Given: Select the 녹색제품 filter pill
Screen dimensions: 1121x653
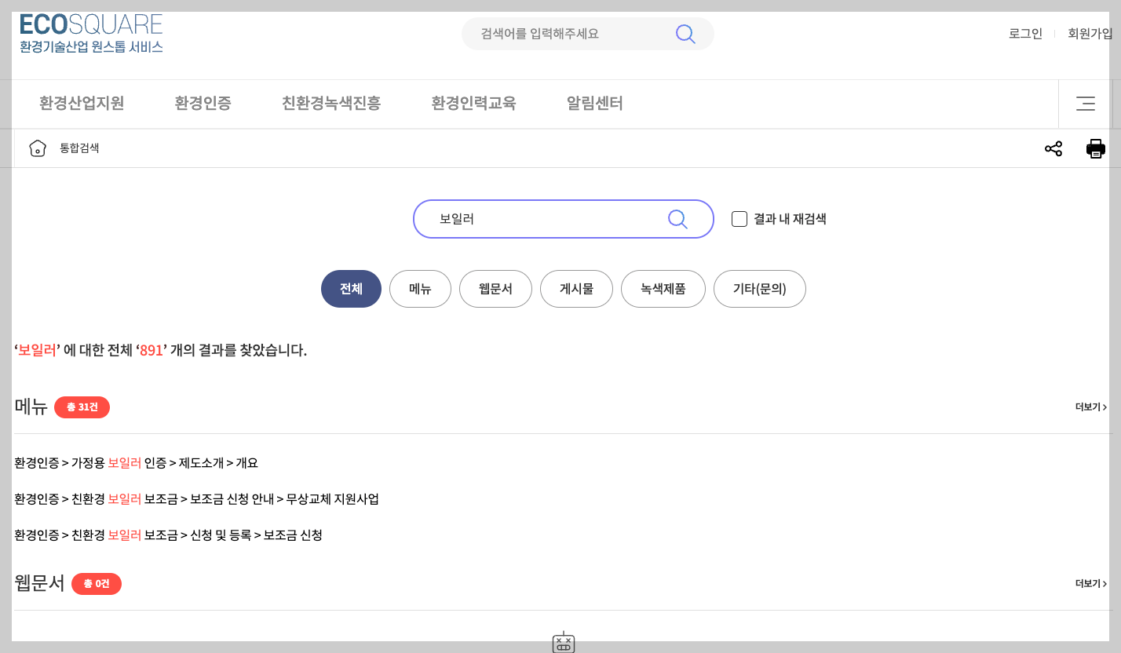Looking at the screenshot, I should tap(663, 289).
